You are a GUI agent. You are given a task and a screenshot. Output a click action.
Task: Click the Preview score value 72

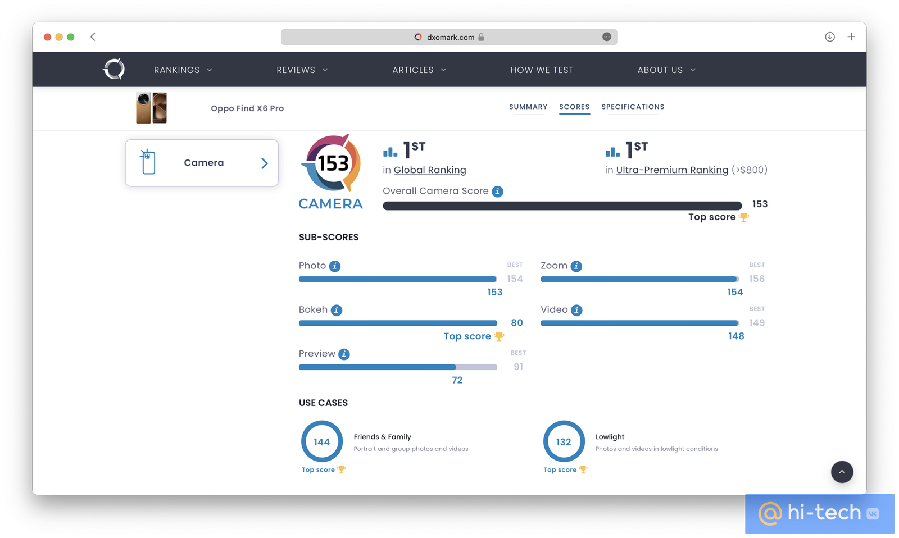(x=457, y=381)
